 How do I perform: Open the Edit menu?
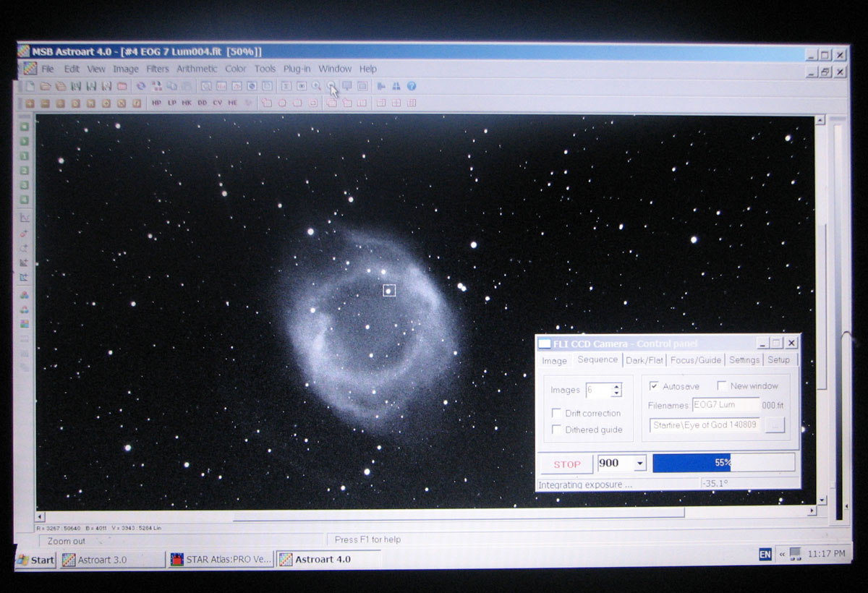[72, 69]
